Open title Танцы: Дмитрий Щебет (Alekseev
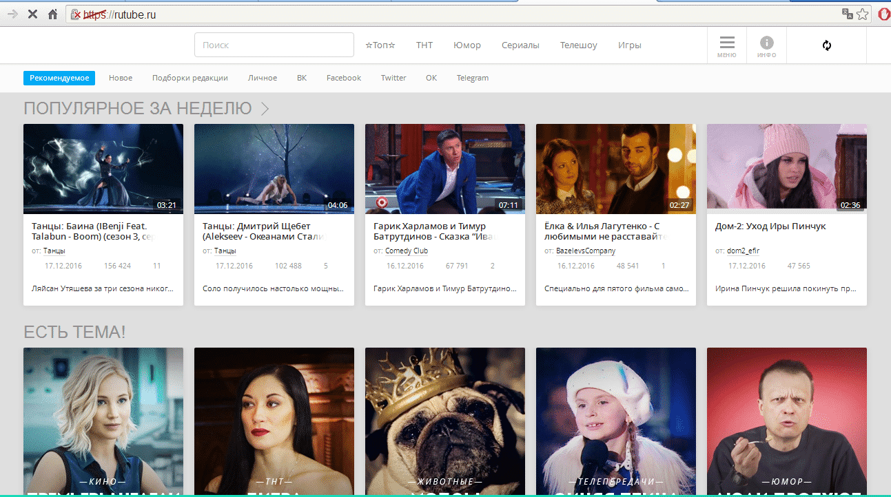Viewport: 891px width, 497px height. (265, 231)
